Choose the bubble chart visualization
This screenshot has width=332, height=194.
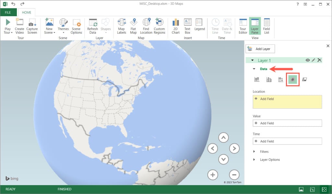281,79
